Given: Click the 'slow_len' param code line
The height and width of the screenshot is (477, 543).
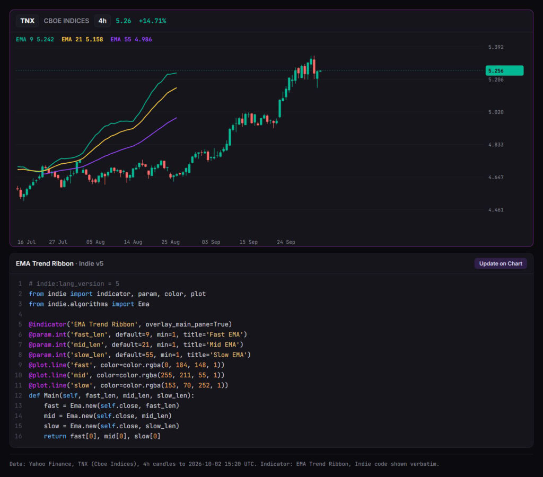Looking at the screenshot, I should [x=139, y=355].
